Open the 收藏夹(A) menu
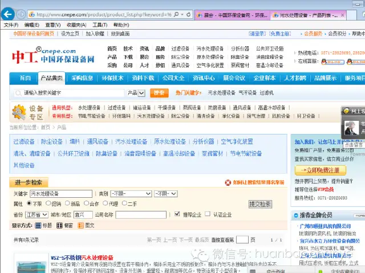365x273 pixels. pyautogui.click(x=76, y=25)
